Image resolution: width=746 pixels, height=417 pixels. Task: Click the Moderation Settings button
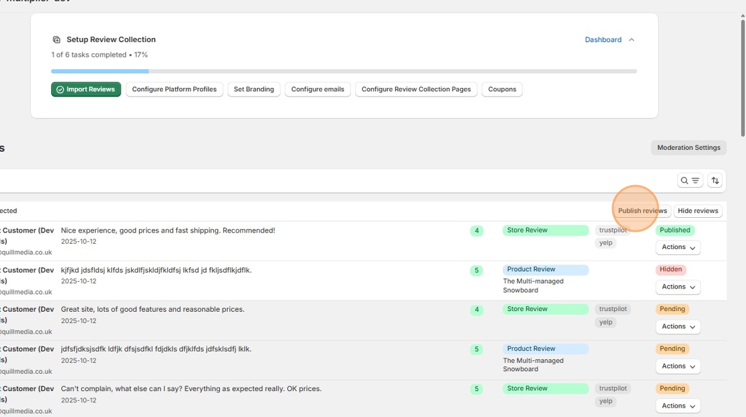pyautogui.click(x=689, y=148)
